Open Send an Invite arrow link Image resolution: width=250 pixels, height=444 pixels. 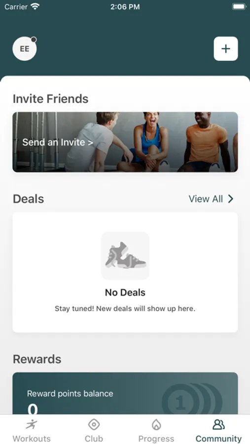tap(58, 142)
